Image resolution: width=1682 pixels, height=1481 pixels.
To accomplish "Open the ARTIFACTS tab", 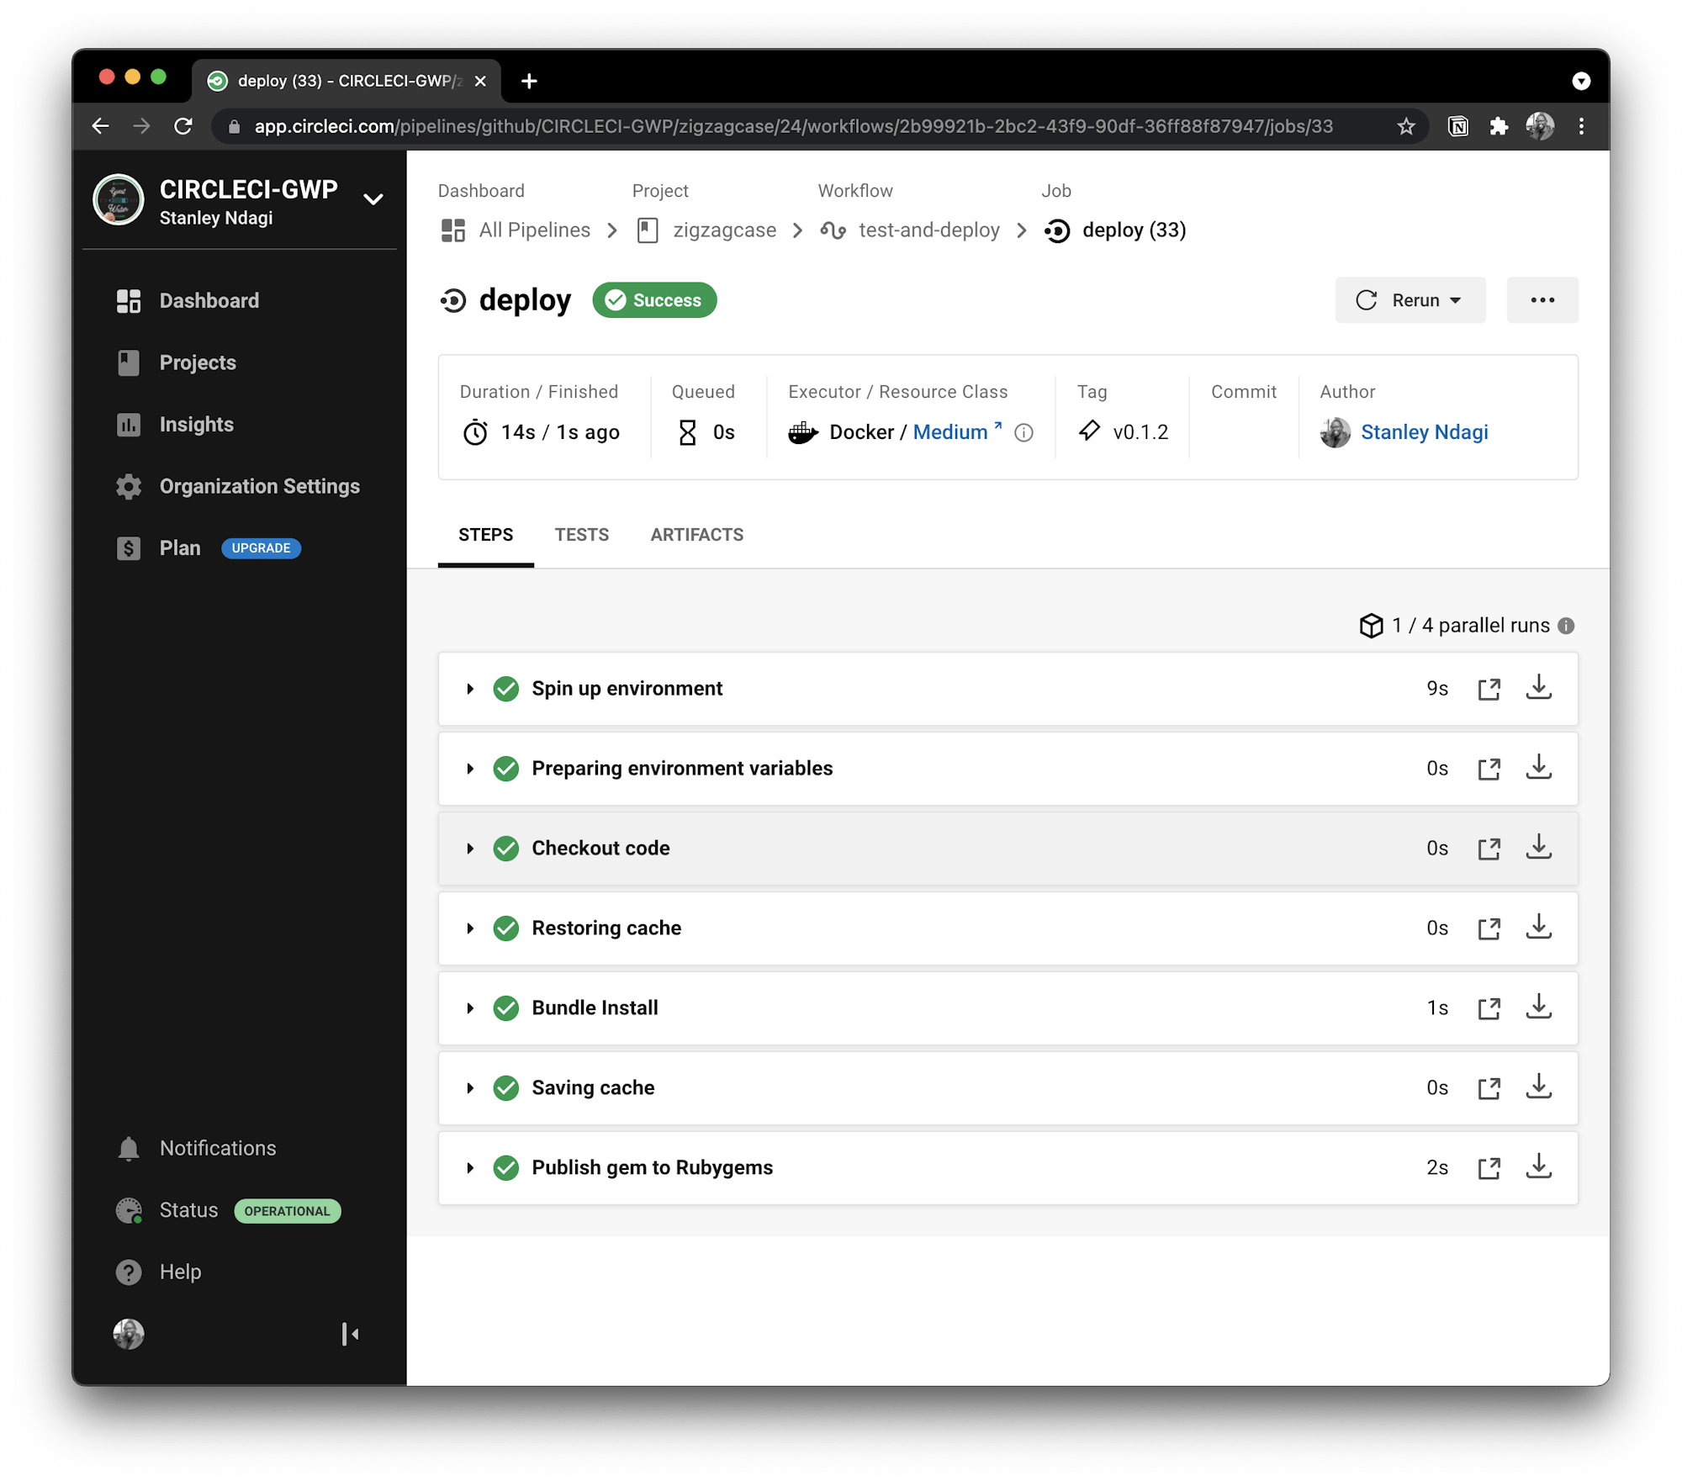I will (x=696, y=534).
